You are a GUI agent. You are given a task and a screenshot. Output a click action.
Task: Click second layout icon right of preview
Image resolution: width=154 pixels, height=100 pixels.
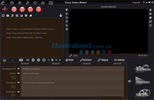150,14
